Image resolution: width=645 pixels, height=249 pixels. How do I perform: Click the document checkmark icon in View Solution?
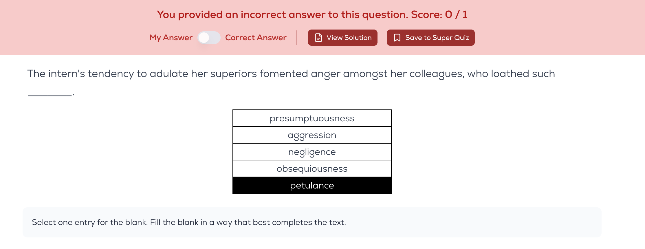318,38
